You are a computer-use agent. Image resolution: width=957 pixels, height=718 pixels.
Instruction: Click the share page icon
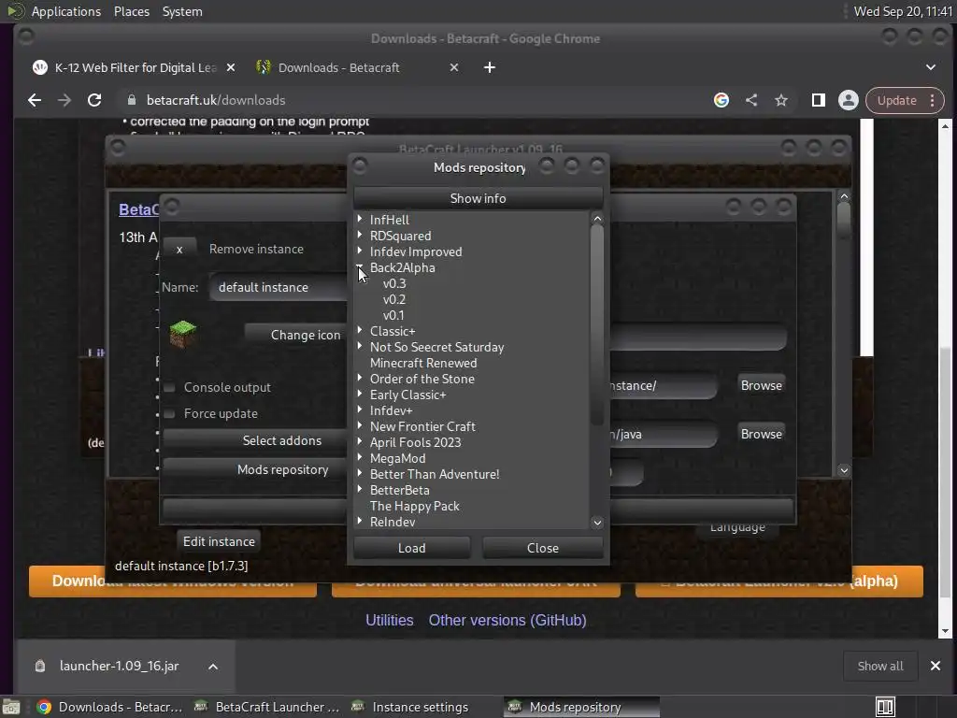click(x=751, y=100)
